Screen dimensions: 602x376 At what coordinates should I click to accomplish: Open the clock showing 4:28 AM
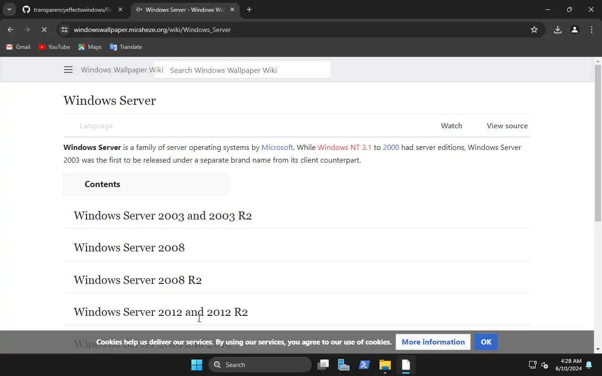pos(568,365)
